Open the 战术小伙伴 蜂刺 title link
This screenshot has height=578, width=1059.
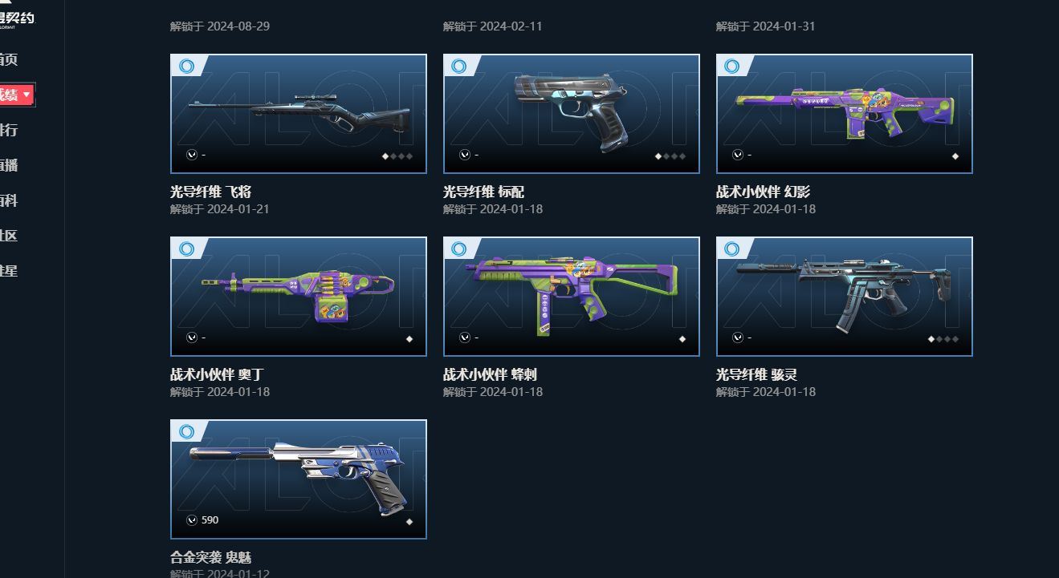491,374
